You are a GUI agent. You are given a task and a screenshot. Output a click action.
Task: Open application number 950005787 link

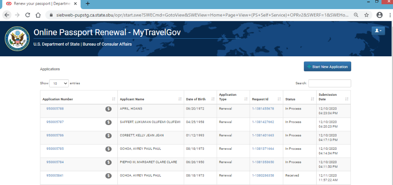(x=55, y=122)
